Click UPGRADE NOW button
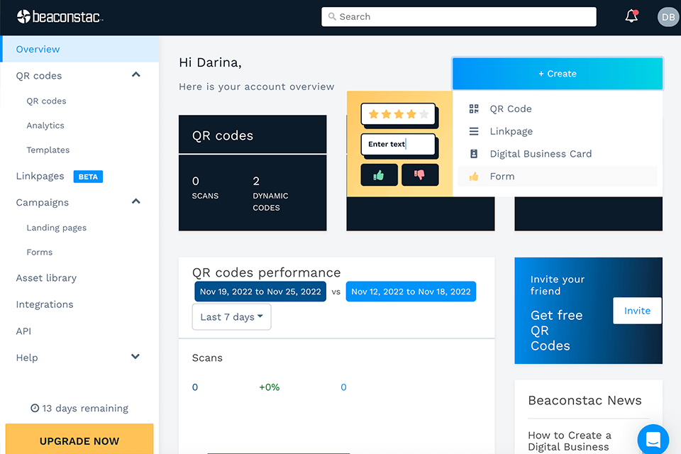The image size is (681, 454). pyautogui.click(x=79, y=440)
